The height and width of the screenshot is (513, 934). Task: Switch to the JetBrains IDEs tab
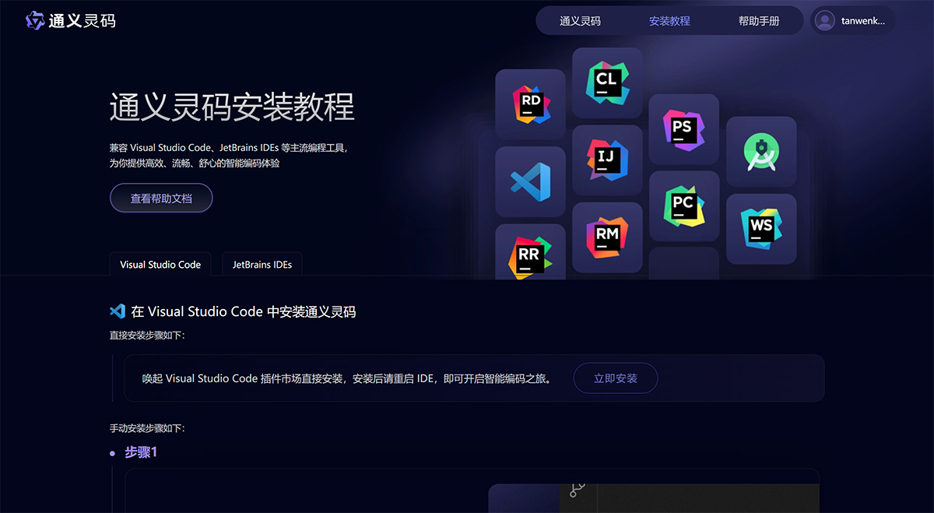point(262,264)
